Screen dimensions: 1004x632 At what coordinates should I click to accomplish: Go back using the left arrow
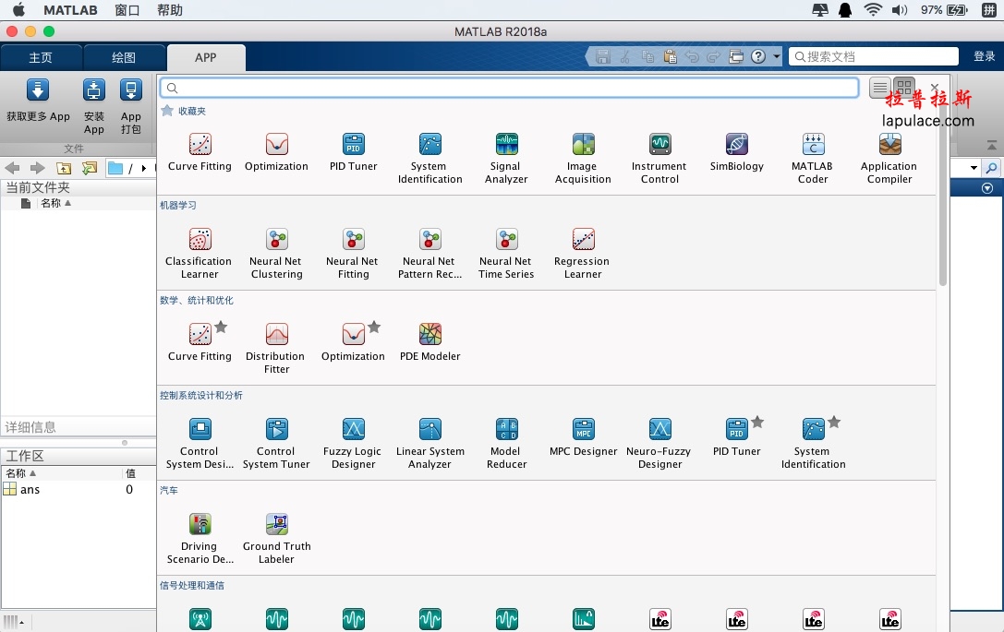point(12,168)
